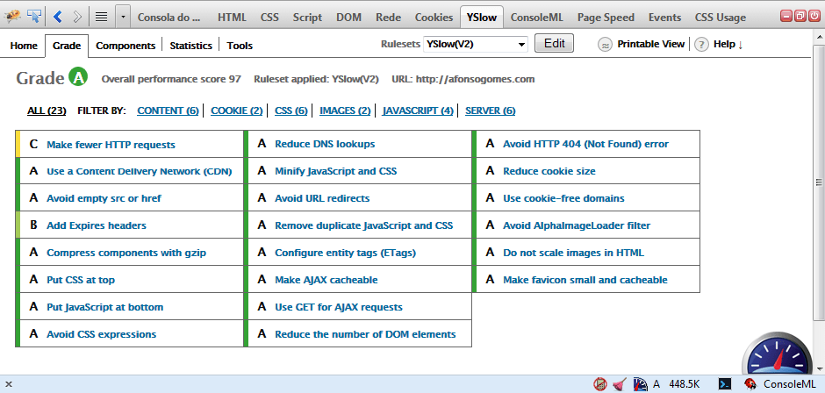Open the command line lines icon
The image size is (825, 393).
tap(101, 17)
